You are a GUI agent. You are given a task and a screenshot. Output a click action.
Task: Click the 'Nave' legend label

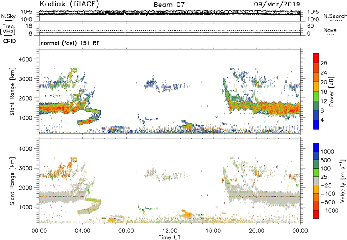[330, 30]
